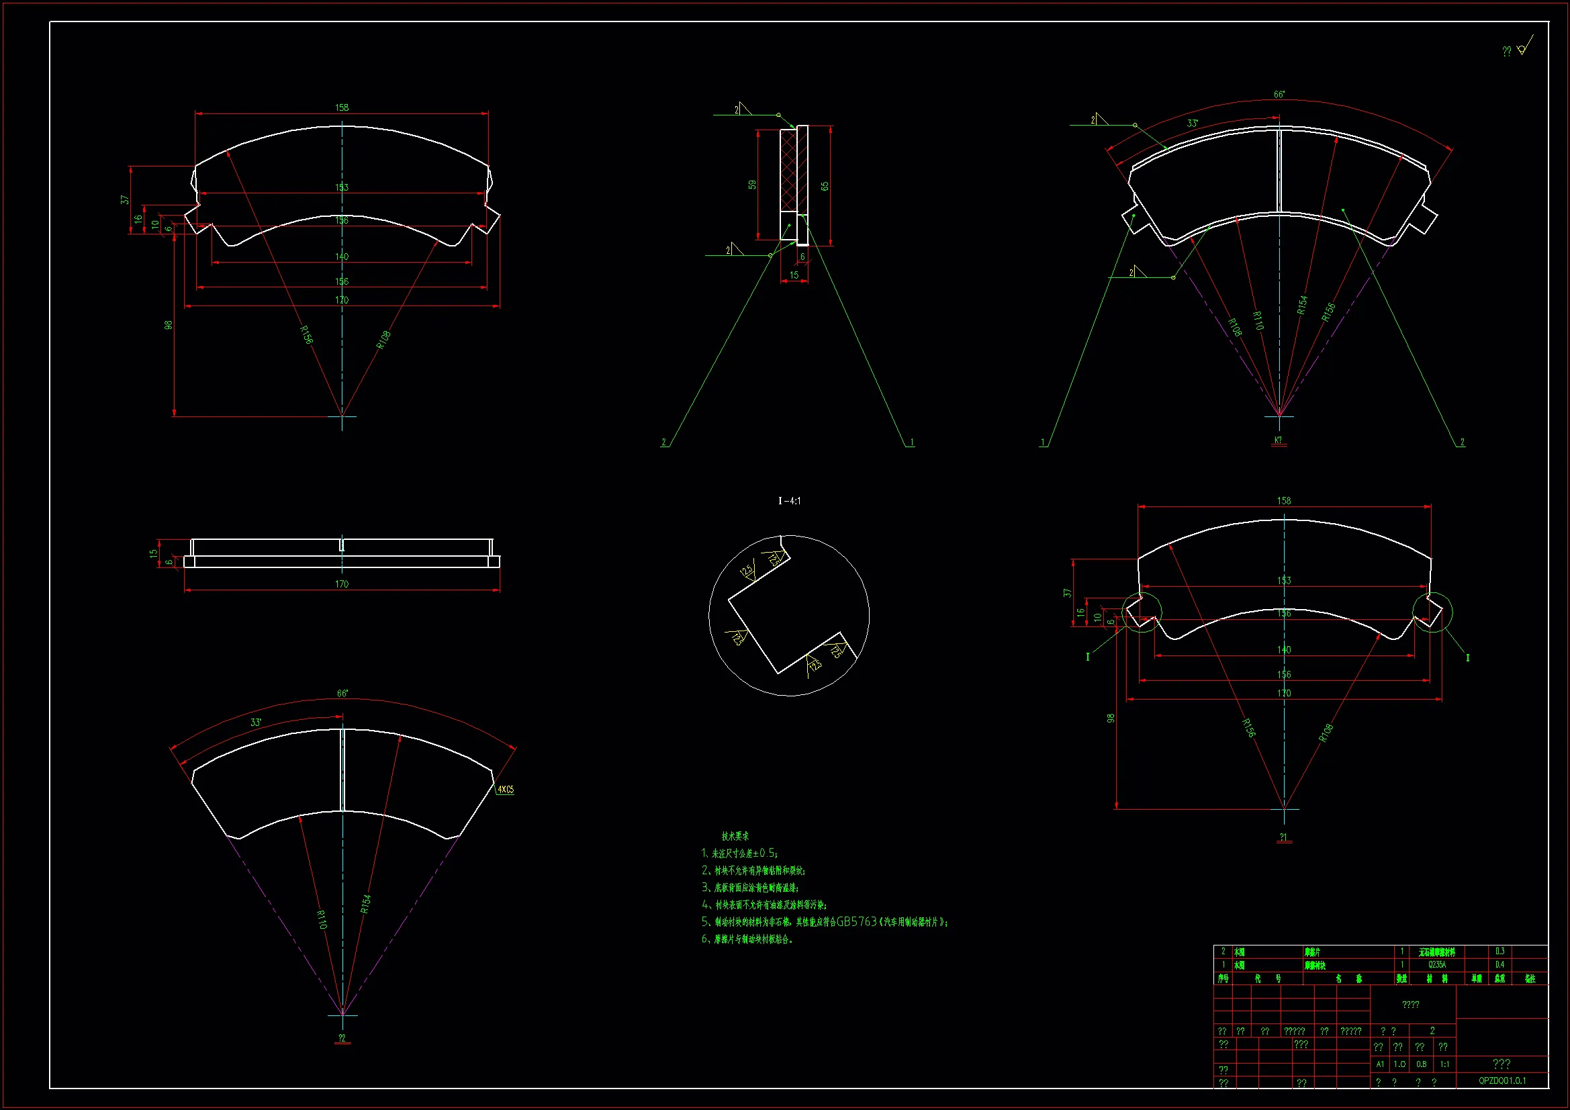Click the 0.8 cell in the title block
Image resolution: width=1570 pixels, height=1110 pixels.
pyautogui.click(x=1421, y=1064)
